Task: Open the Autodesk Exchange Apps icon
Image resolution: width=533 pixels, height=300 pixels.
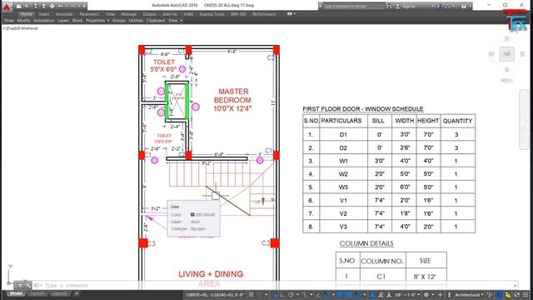Action: tap(439, 6)
